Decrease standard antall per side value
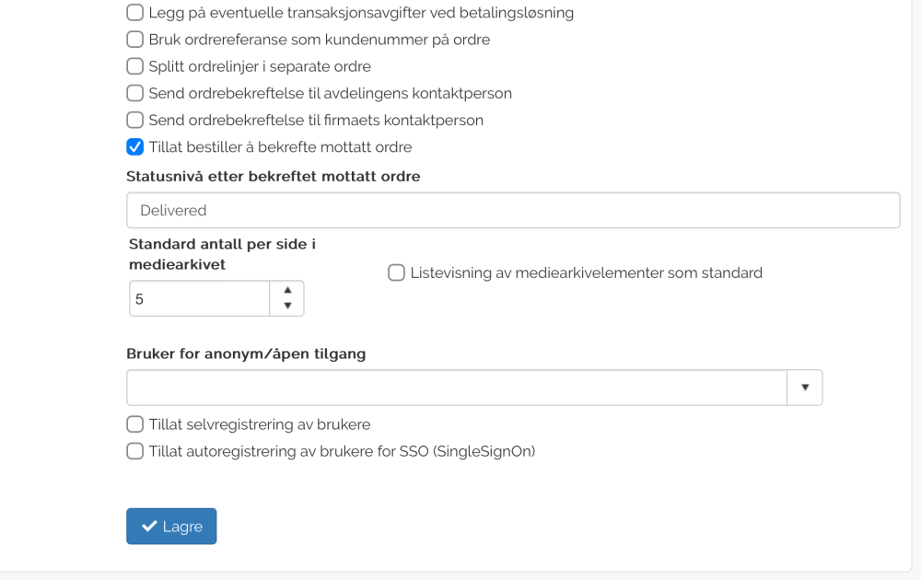This screenshot has width=921, height=580. coord(287,306)
